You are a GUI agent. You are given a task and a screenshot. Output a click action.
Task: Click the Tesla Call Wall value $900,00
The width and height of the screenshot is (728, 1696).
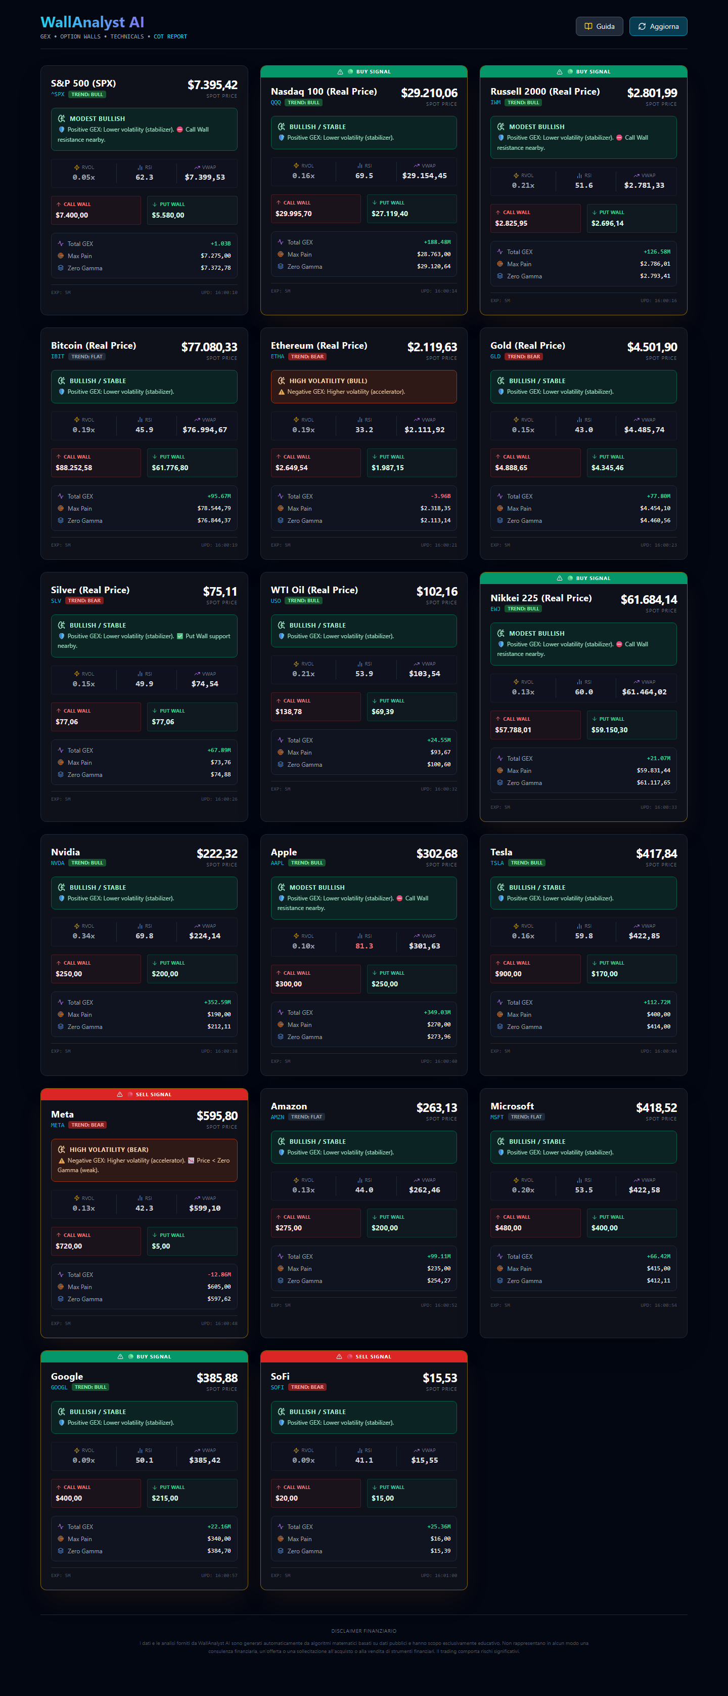509,974
